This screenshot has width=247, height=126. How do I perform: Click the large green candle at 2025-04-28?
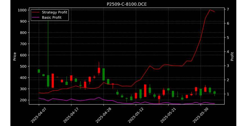tap(104, 74)
